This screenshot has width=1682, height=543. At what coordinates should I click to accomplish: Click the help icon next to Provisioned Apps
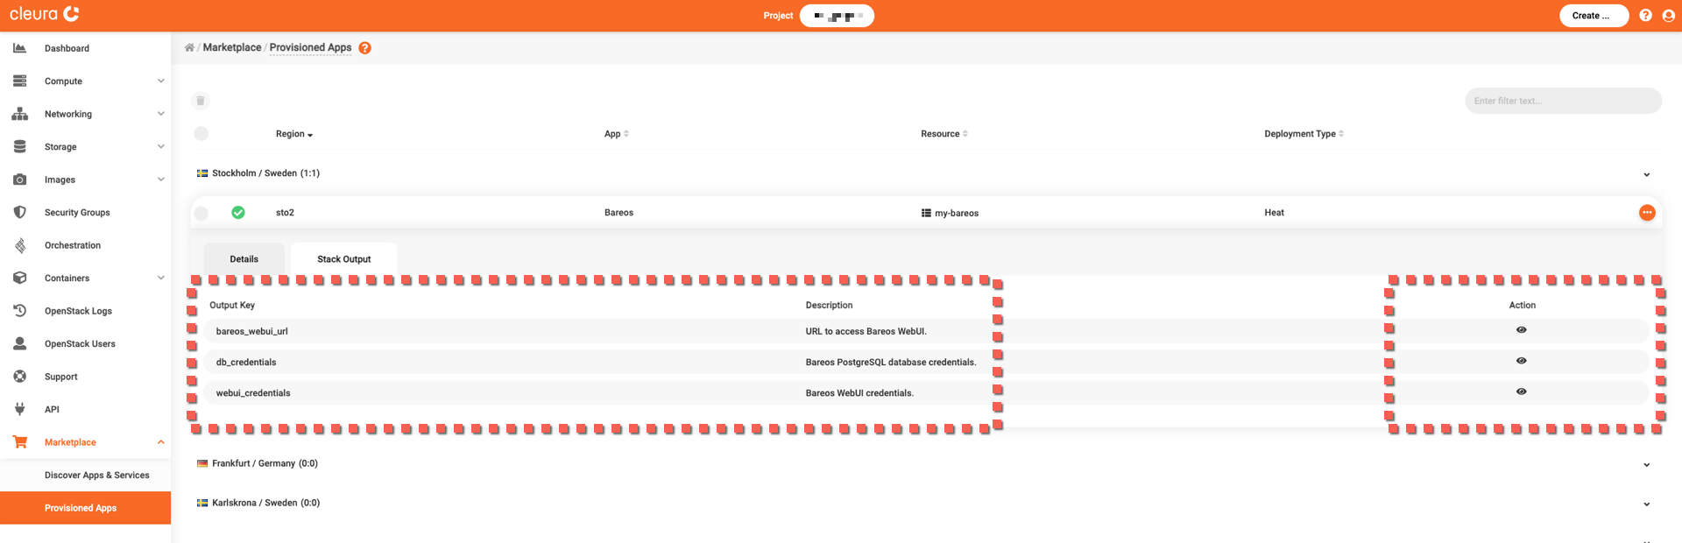[x=365, y=48]
